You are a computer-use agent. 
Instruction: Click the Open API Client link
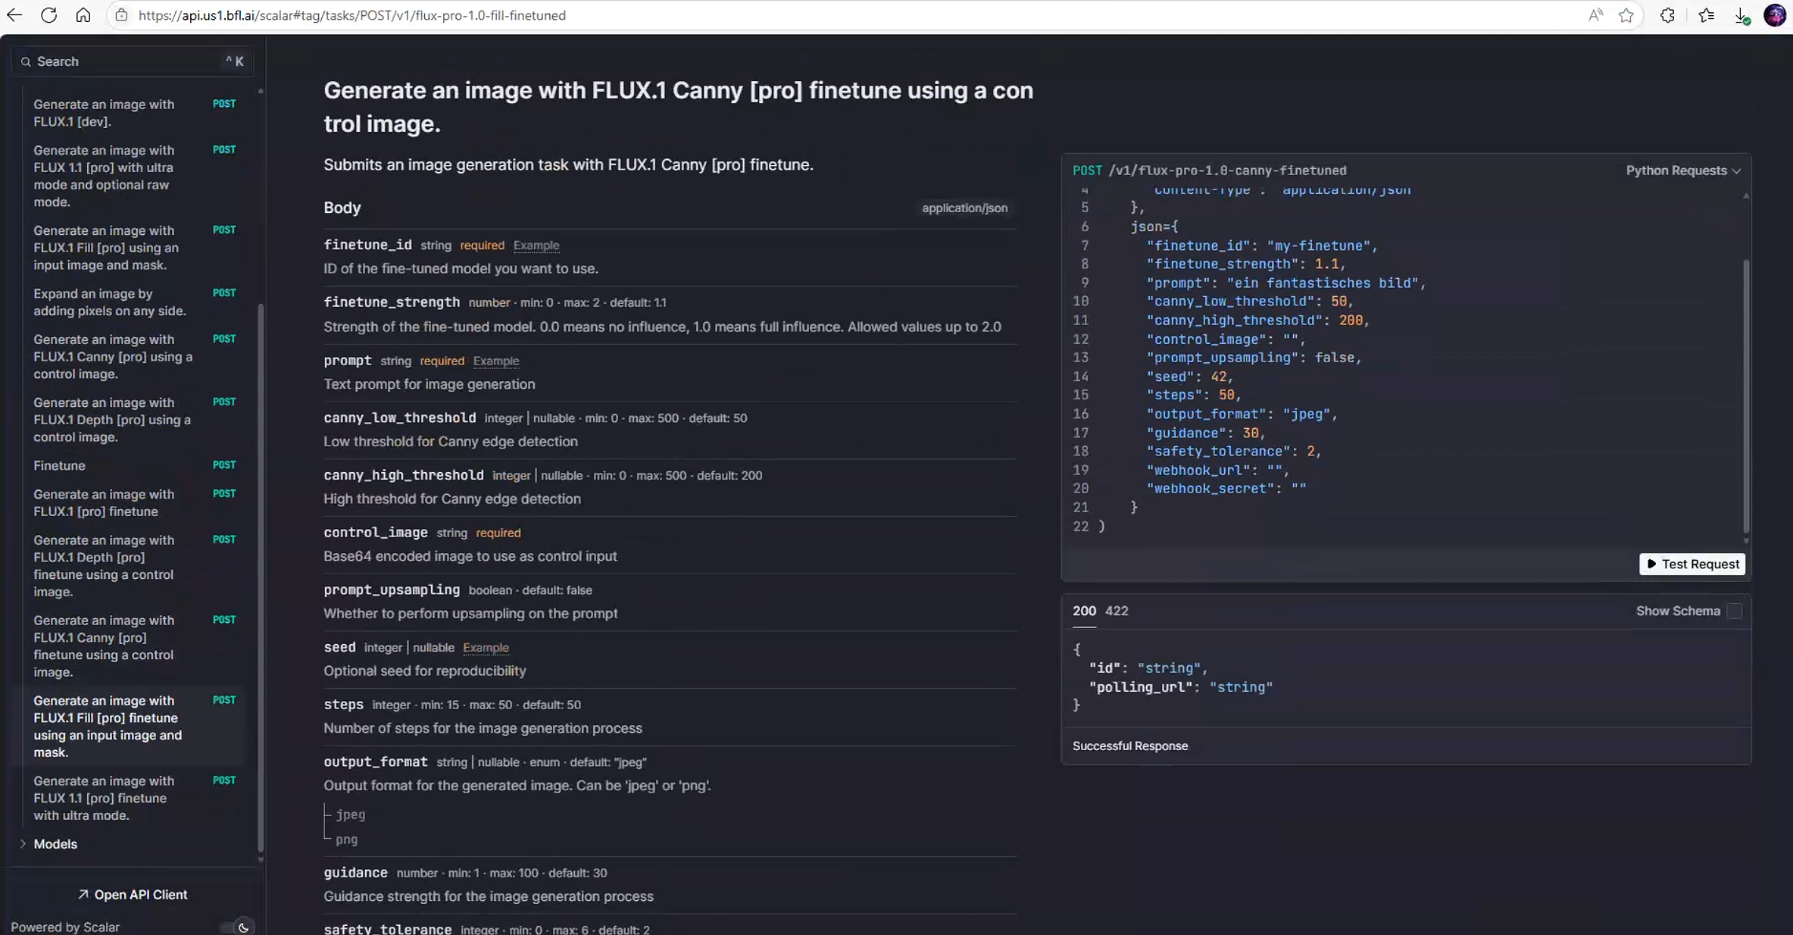point(133,894)
